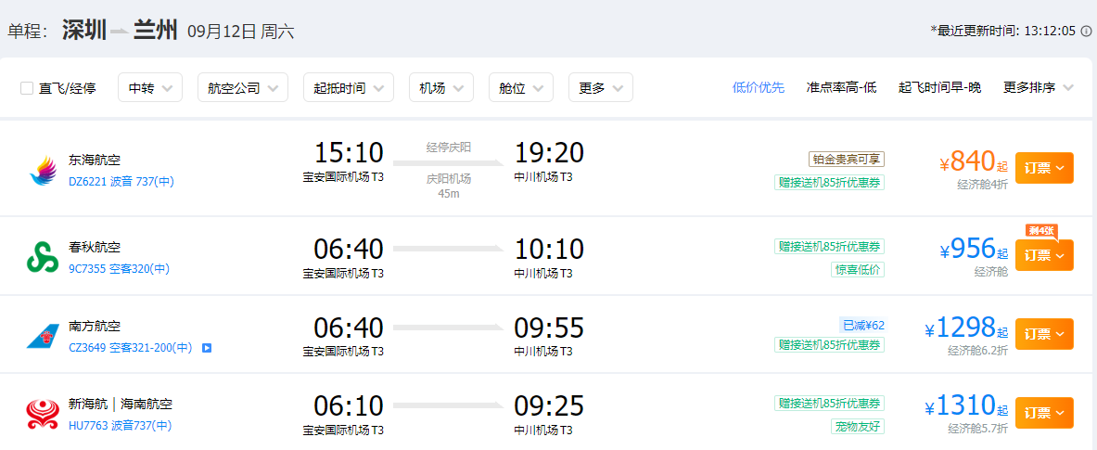The width and height of the screenshot is (1097, 450).
Task: Open the 舱位 filter dropdown
Action: 520,88
